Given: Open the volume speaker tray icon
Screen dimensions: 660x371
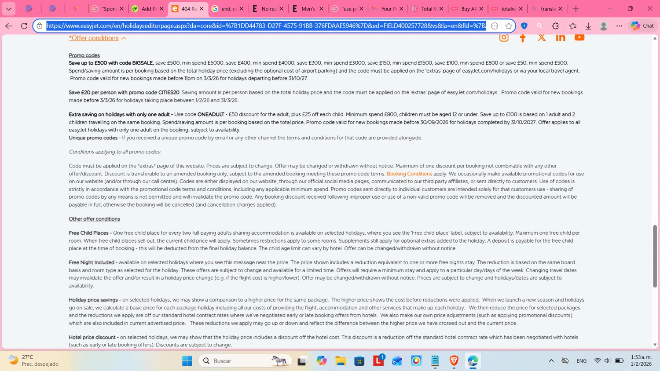Looking at the screenshot, I should [x=607, y=361].
